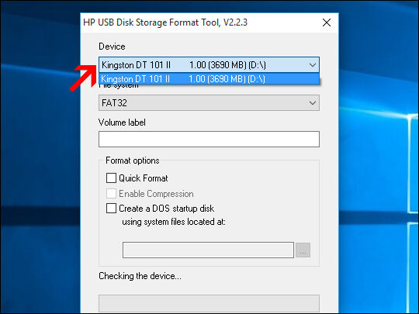Select highlighted Kingston DT 101 II list entry
Screen dimensions: 419x314
(209, 79)
